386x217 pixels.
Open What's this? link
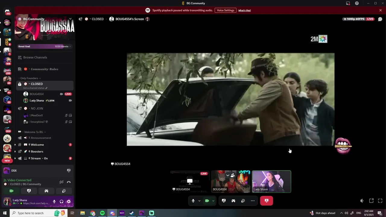(x=245, y=10)
